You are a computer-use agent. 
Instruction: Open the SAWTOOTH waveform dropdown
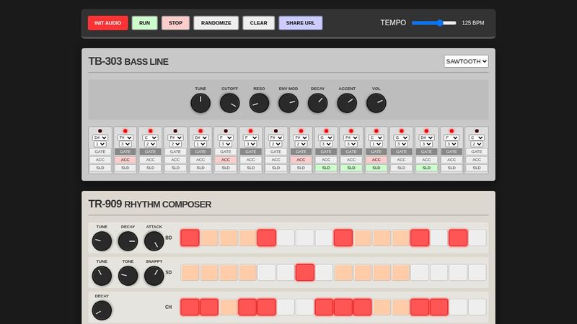[x=466, y=61]
